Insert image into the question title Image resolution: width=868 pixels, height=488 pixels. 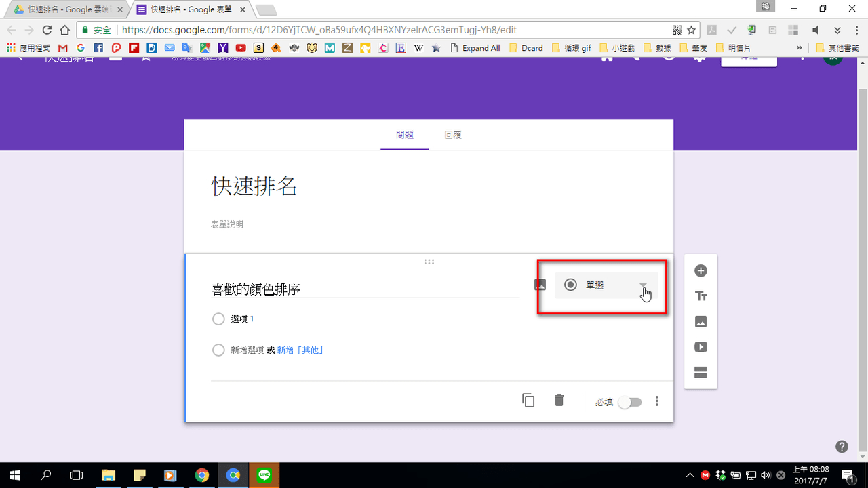(540, 285)
